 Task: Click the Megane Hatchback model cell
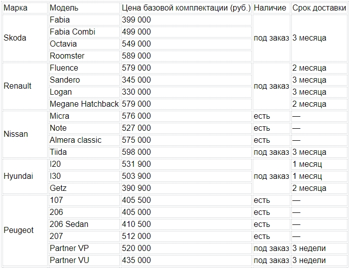84,104
